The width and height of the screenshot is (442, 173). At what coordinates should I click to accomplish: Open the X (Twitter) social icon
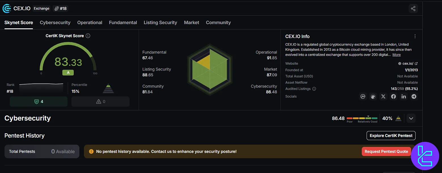[383, 96]
